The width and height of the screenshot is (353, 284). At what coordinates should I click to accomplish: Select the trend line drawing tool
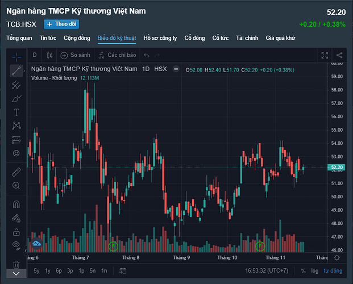tap(16, 71)
